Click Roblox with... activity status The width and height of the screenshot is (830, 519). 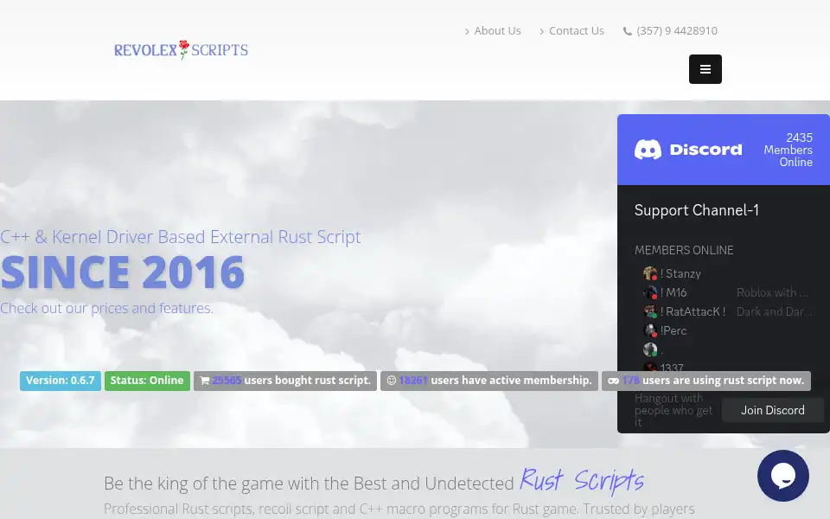tap(772, 292)
